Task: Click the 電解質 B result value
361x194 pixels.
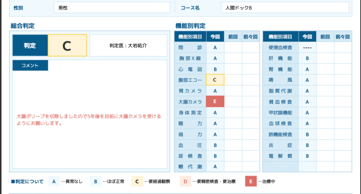Action: (307, 156)
